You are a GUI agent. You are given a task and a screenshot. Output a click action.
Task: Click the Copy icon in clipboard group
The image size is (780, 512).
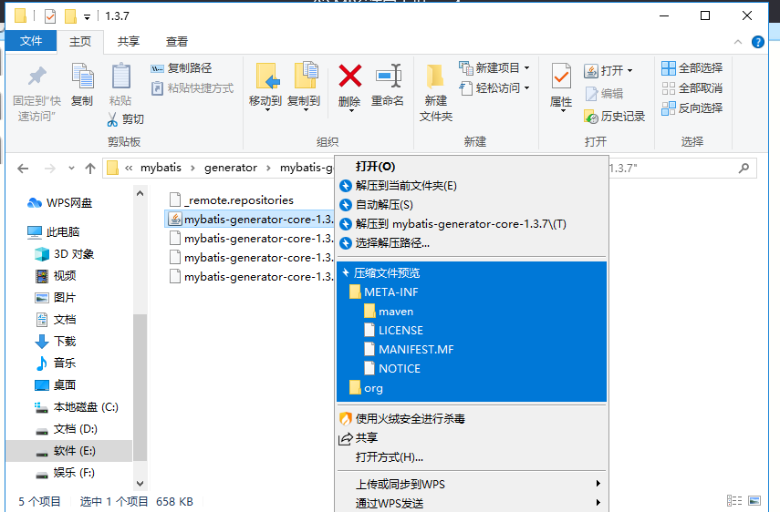coord(82,77)
